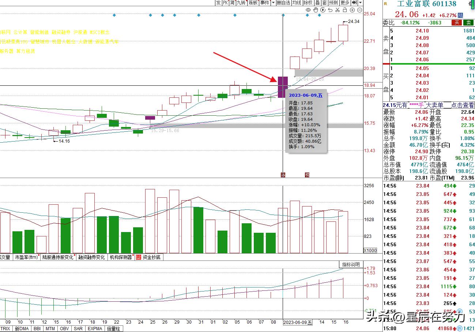
Task: Click the 叠 overlay button
Action: 317,3
